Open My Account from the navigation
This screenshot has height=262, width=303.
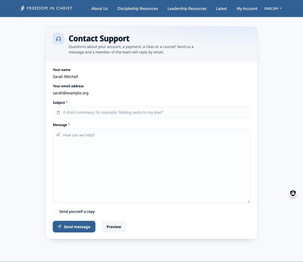point(247,9)
